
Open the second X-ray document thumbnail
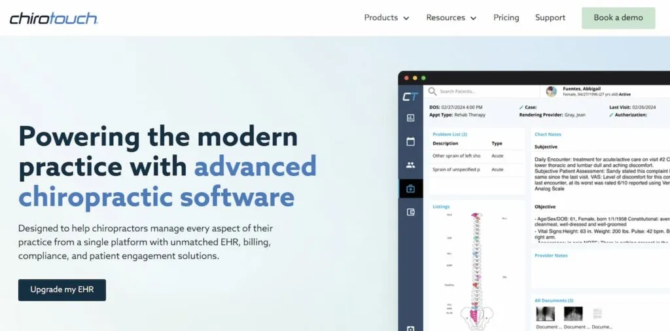(573, 314)
